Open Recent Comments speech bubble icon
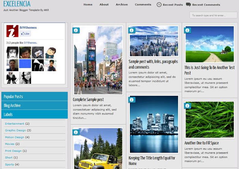Screen dimensions: 239x169 [188, 4]
